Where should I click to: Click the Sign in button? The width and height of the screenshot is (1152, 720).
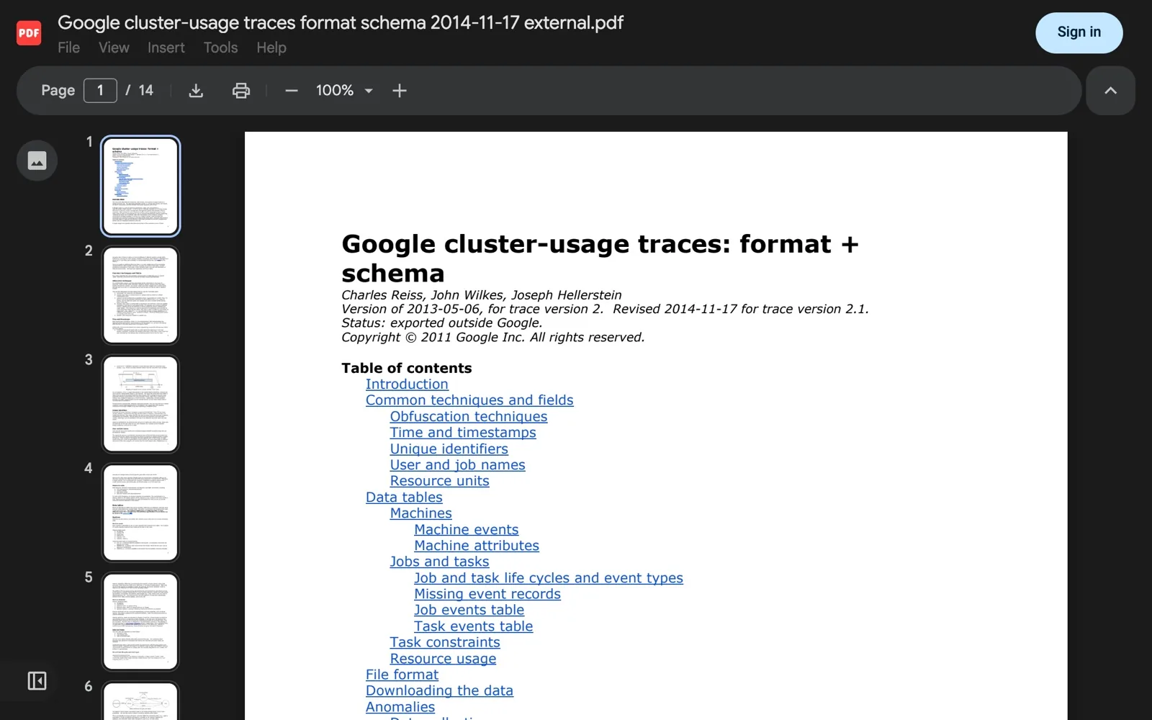[1079, 32]
